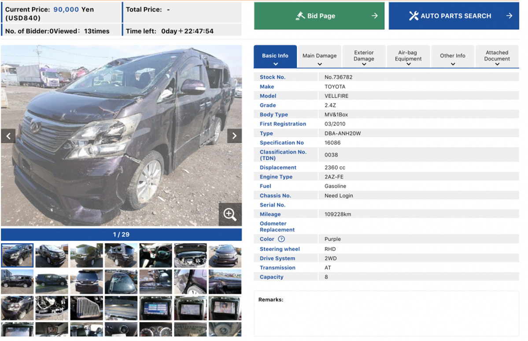
Task: Click the arrow on the Bid Page button
Action: (374, 16)
